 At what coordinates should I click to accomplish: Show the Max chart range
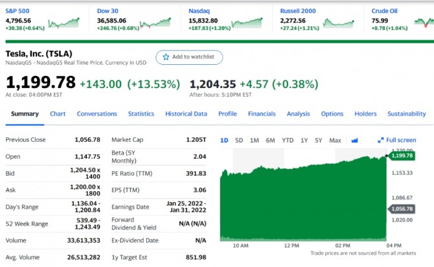[335, 140]
